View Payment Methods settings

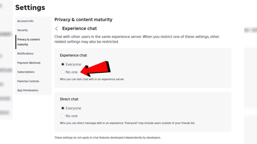pos(29,63)
